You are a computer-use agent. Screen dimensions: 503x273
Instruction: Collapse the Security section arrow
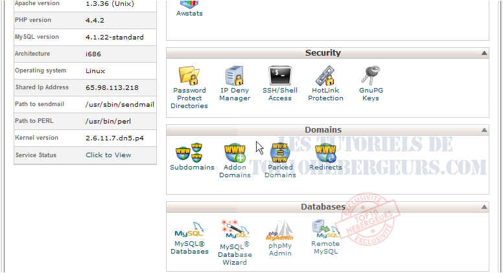coord(484,53)
